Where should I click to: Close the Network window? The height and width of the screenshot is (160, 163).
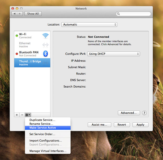13,8
